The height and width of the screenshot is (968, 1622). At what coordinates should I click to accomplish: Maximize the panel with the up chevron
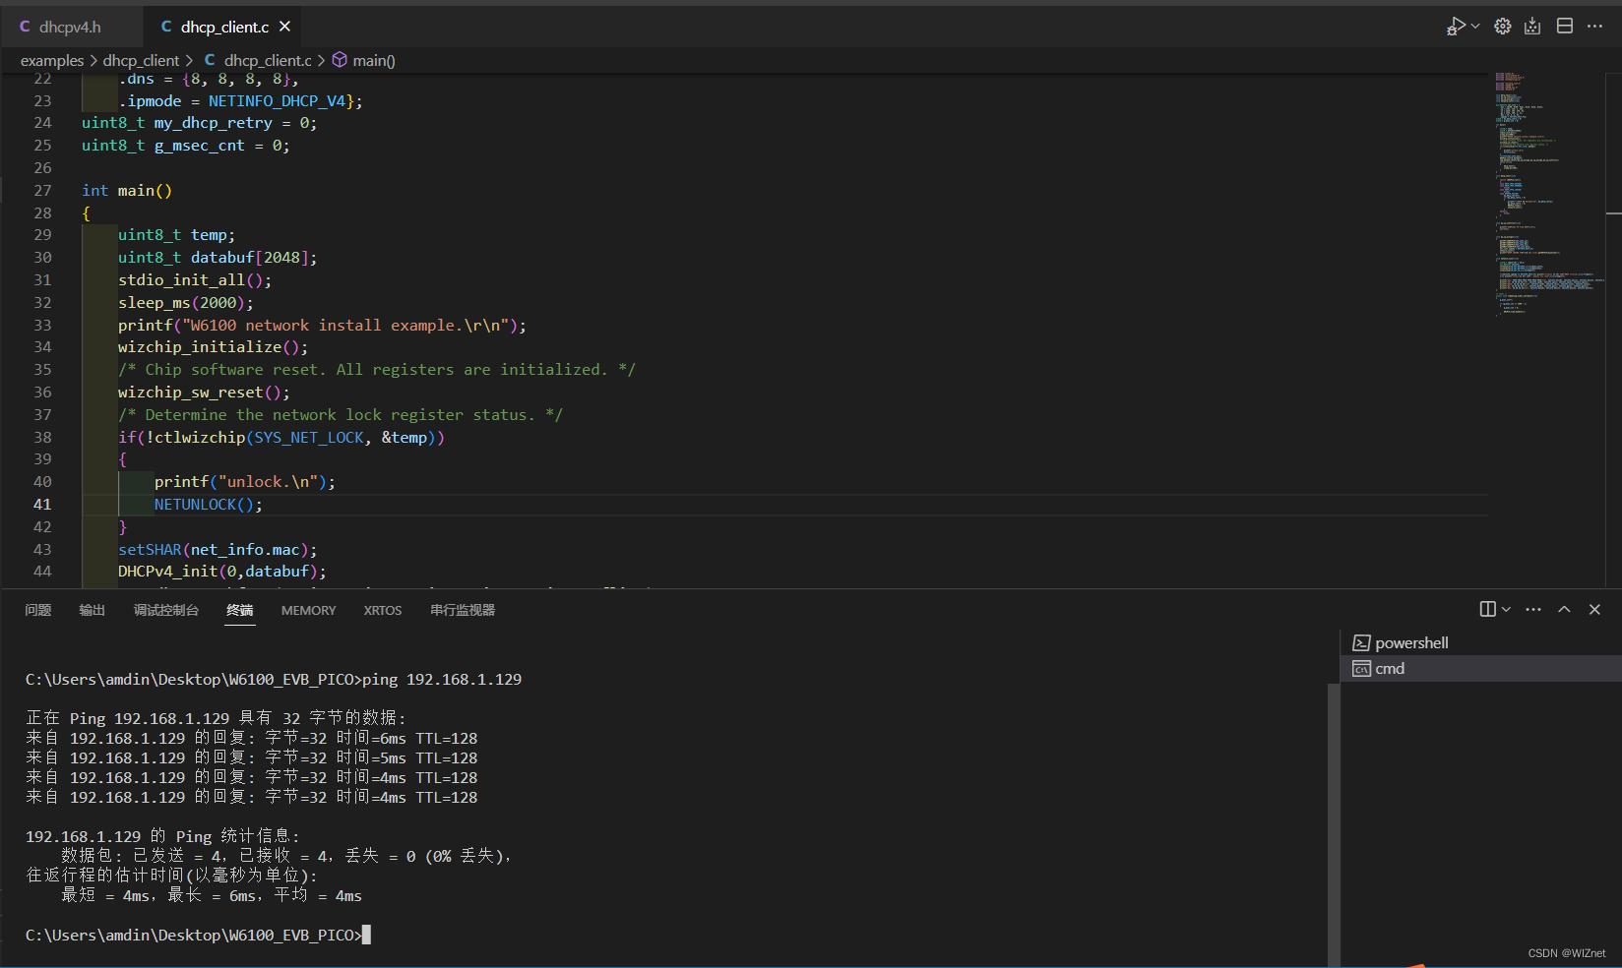[1564, 609]
